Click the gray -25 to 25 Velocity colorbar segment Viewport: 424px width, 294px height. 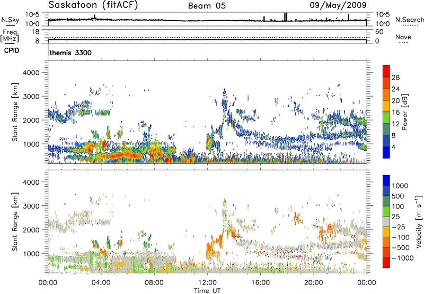pyautogui.click(x=386, y=221)
